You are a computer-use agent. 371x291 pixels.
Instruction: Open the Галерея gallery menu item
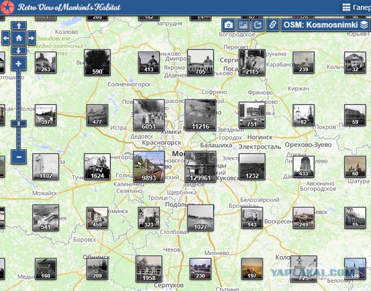click(x=356, y=7)
